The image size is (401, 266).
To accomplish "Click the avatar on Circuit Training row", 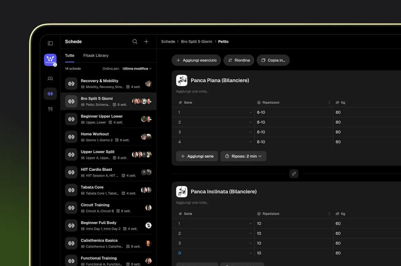I will [149, 208].
